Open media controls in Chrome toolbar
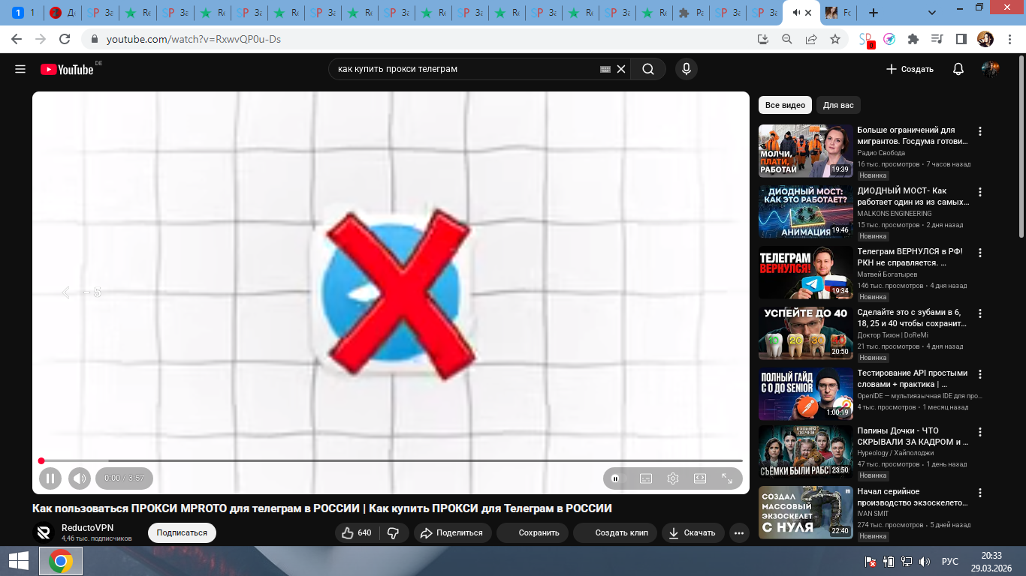Screen dimensions: 1026x576 click(x=937, y=39)
